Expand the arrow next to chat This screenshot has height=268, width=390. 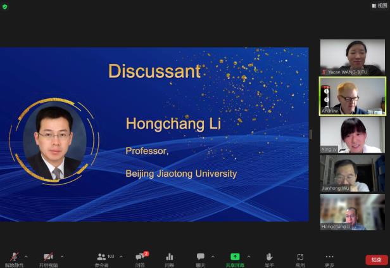[x=213, y=257]
